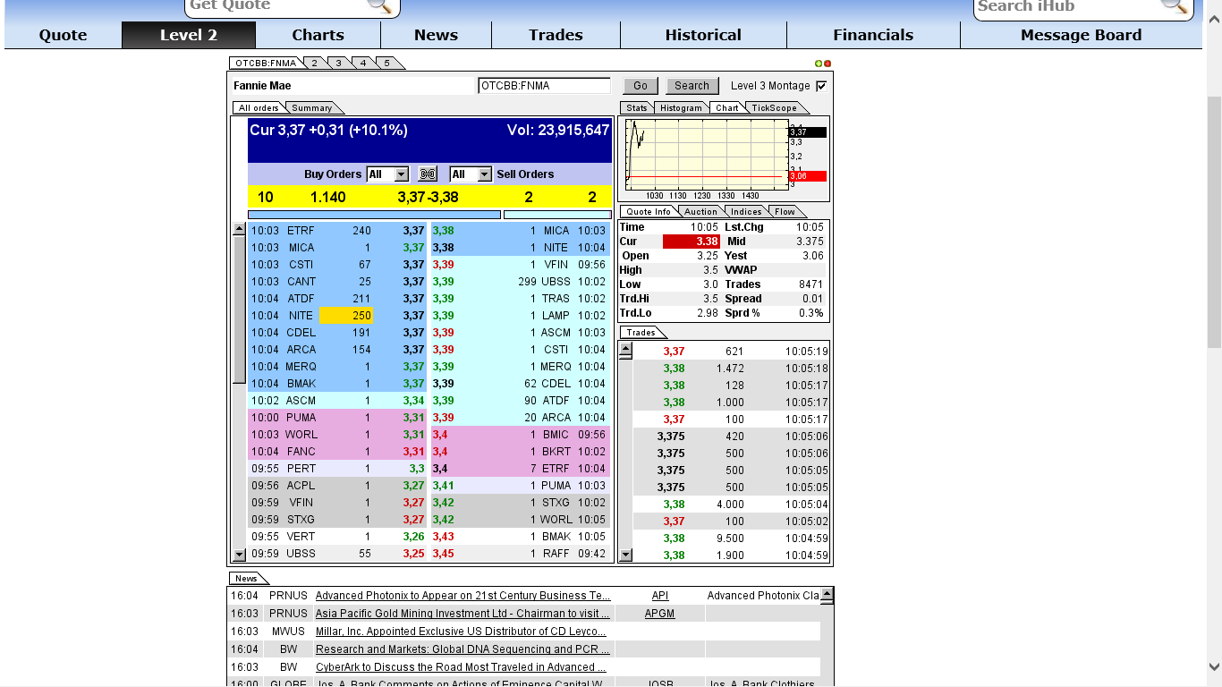Image resolution: width=1222 pixels, height=687 pixels.
Task: Toggle the Level 3 Montage checkbox
Action: (821, 86)
